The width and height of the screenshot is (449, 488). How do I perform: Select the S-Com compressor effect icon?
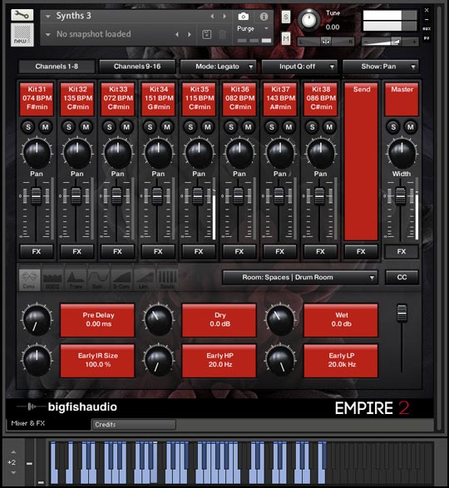tap(121, 280)
